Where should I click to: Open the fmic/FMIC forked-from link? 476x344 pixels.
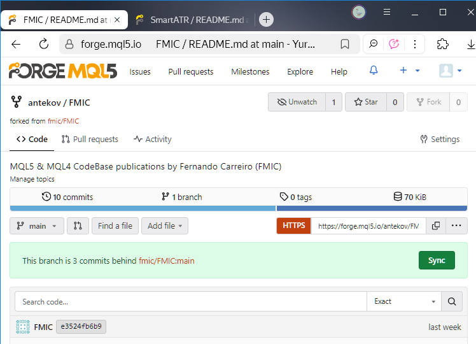tap(63, 121)
